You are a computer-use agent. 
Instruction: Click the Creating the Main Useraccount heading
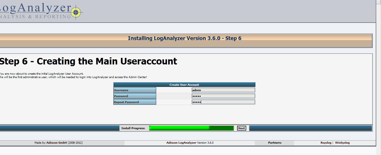click(88, 61)
